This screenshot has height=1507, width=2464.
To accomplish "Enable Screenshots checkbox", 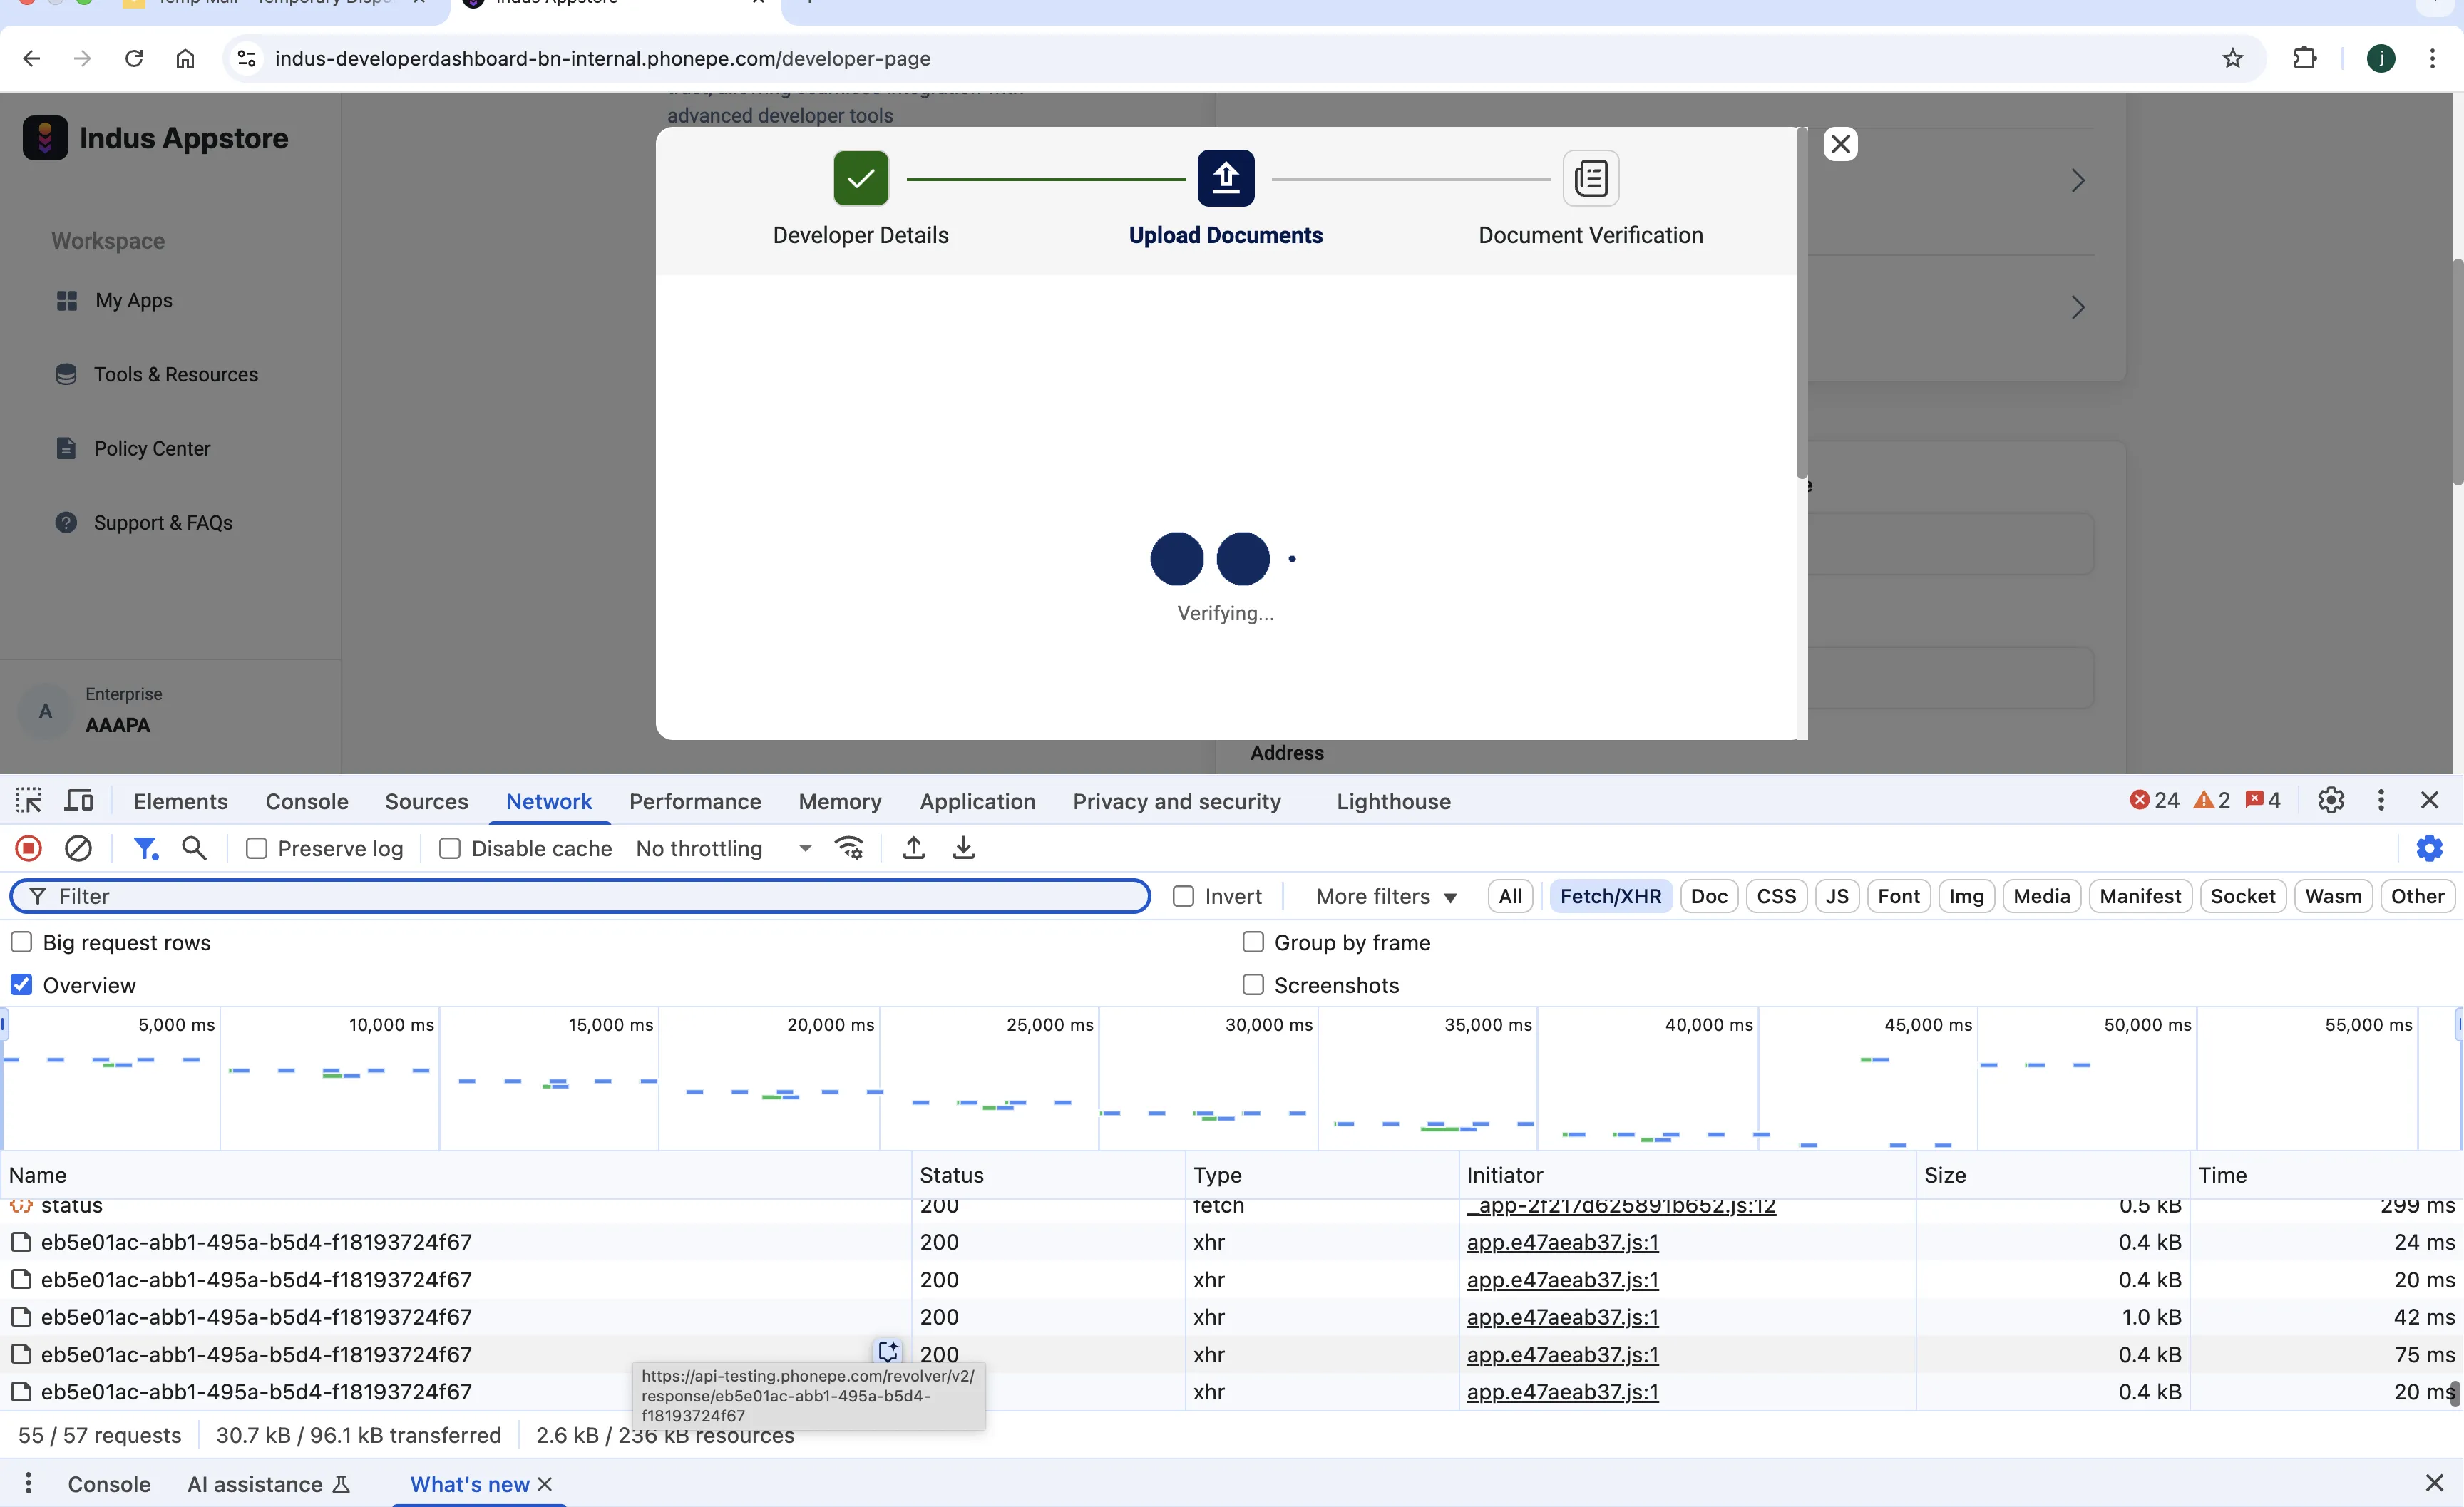I will click(x=1253, y=985).
